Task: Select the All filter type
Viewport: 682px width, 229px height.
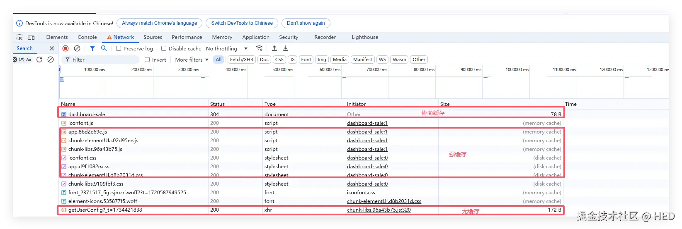Action: [x=218, y=60]
